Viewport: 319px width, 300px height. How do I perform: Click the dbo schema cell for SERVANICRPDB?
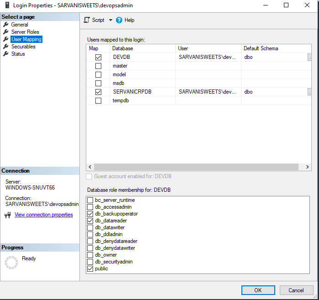tap(274, 92)
